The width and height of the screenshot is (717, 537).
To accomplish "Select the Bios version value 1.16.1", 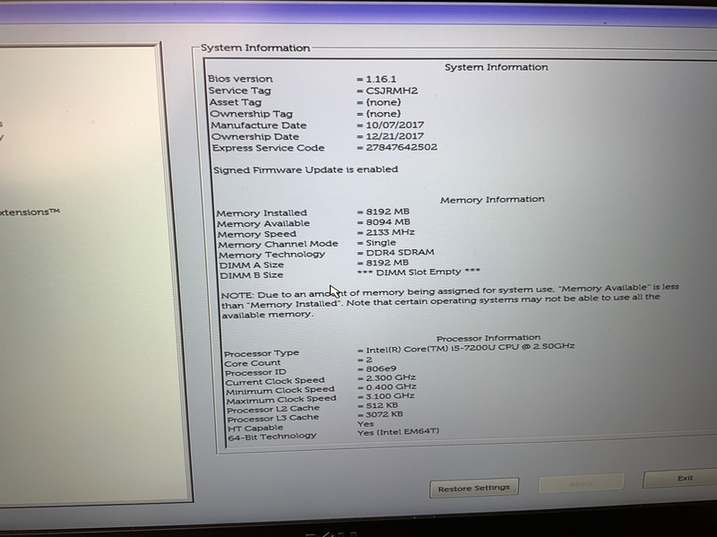I will coord(381,79).
